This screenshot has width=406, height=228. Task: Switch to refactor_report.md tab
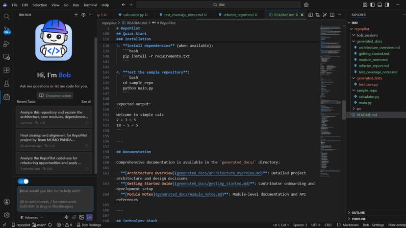click(x=238, y=15)
